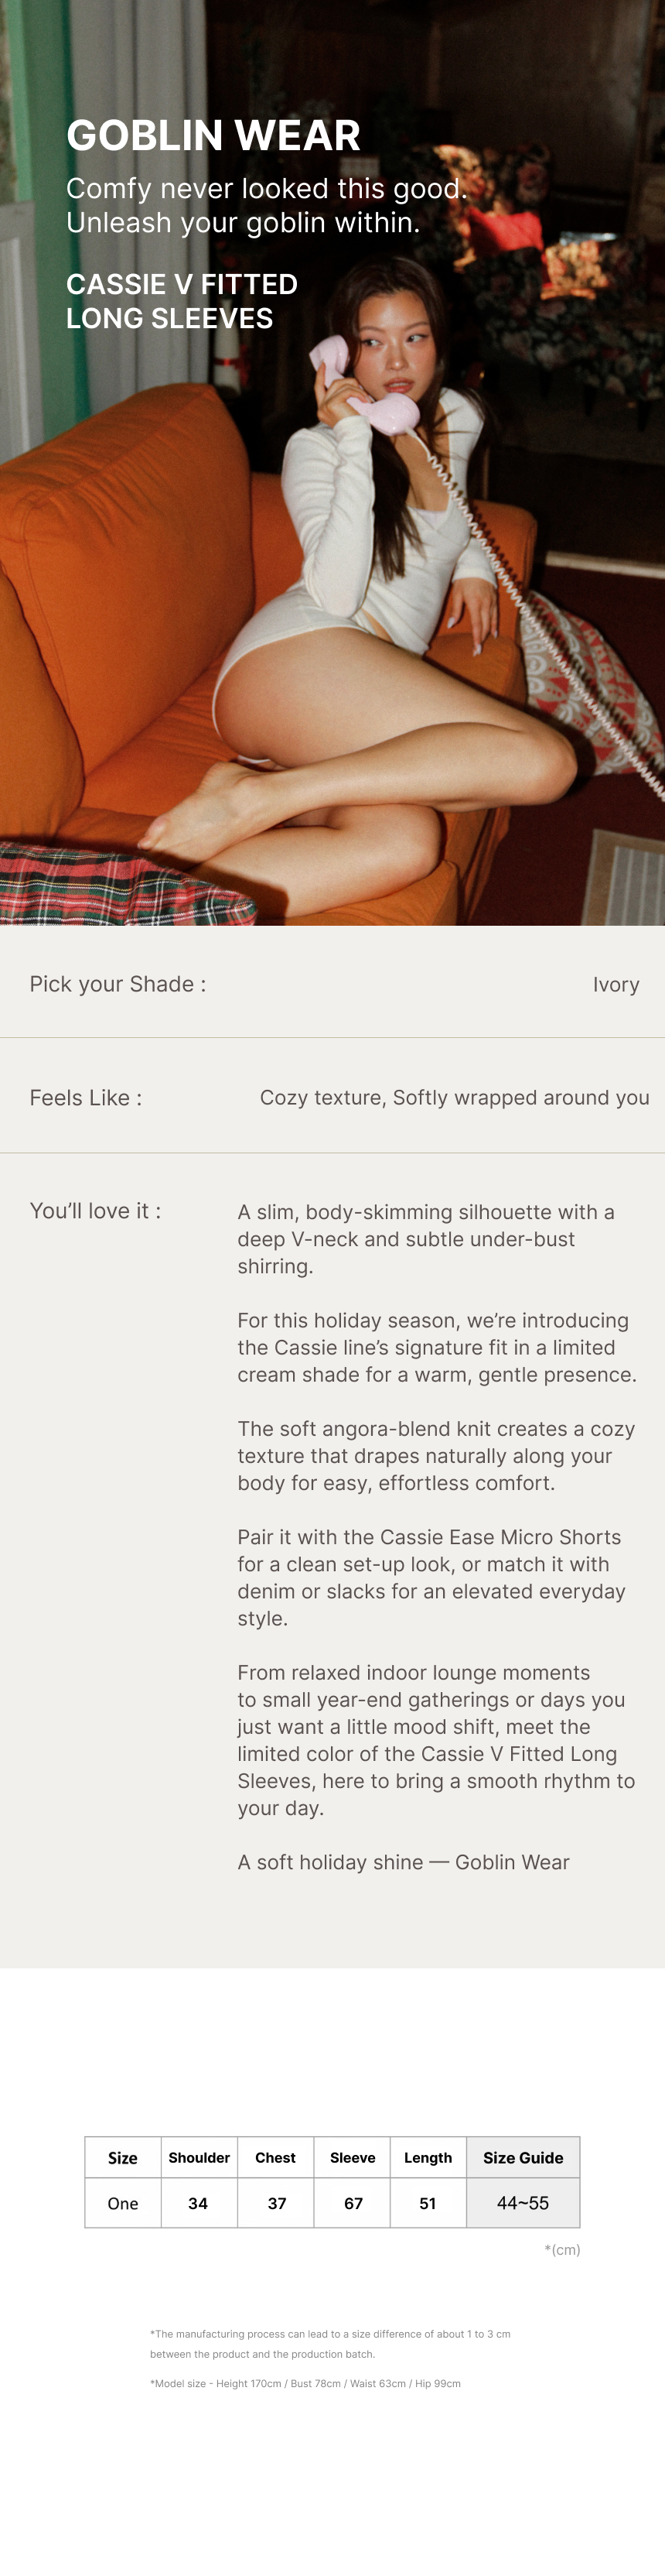Click the GOBLIN WEAR brand heading
Viewport: 665px width, 2576px height.
pyautogui.click(x=213, y=136)
